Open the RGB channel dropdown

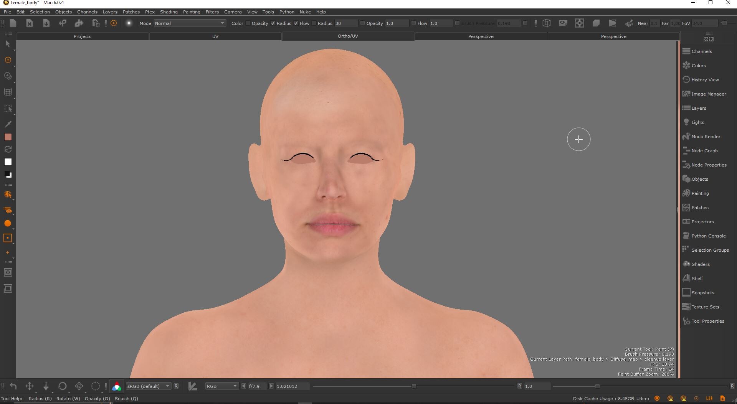(x=221, y=386)
